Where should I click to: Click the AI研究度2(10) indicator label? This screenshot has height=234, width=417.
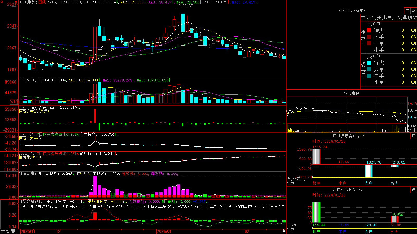(31, 201)
